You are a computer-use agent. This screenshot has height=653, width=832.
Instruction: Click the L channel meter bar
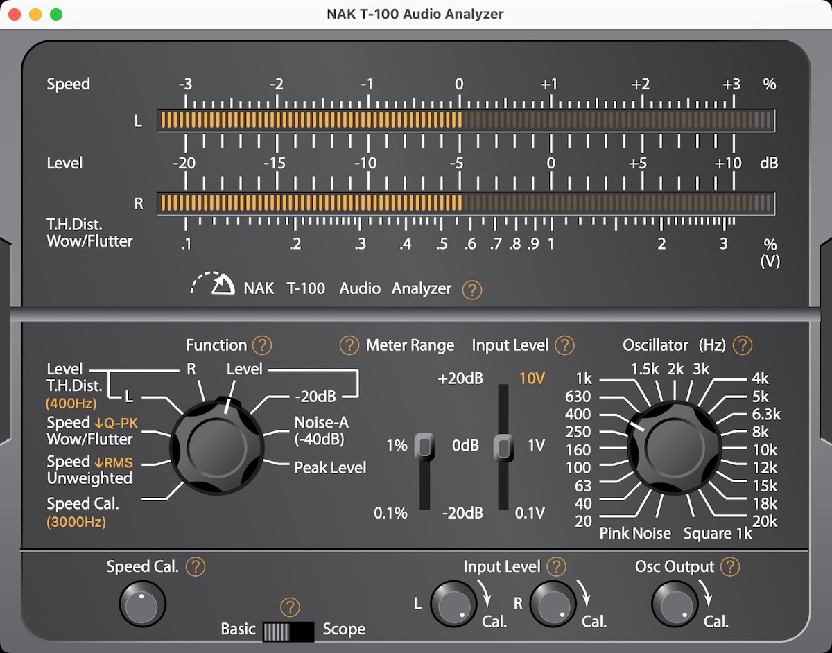pyautogui.click(x=465, y=121)
